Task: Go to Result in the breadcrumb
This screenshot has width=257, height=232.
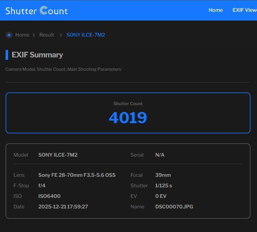Action: click(47, 35)
